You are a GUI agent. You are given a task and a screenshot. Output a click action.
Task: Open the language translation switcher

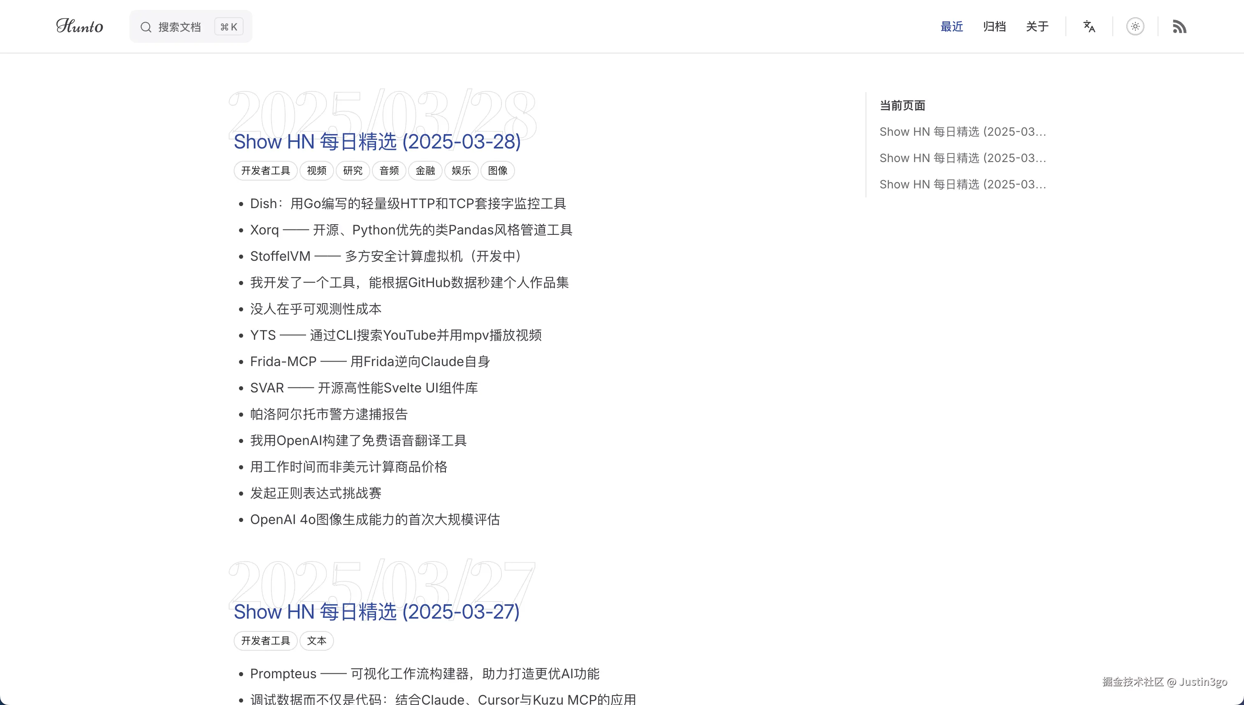(x=1089, y=26)
